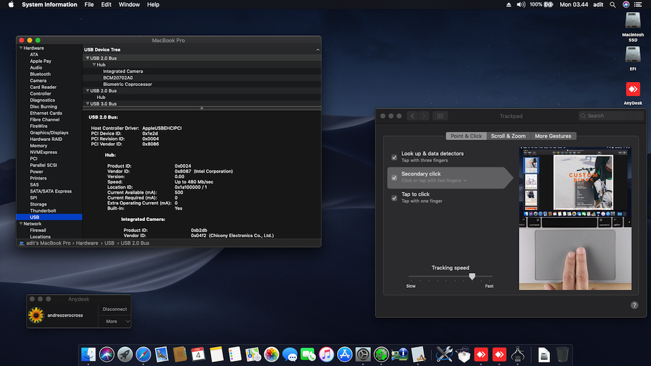Open iTunes in the dock
This screenshot has width=651, height=366.
[326, 354]
